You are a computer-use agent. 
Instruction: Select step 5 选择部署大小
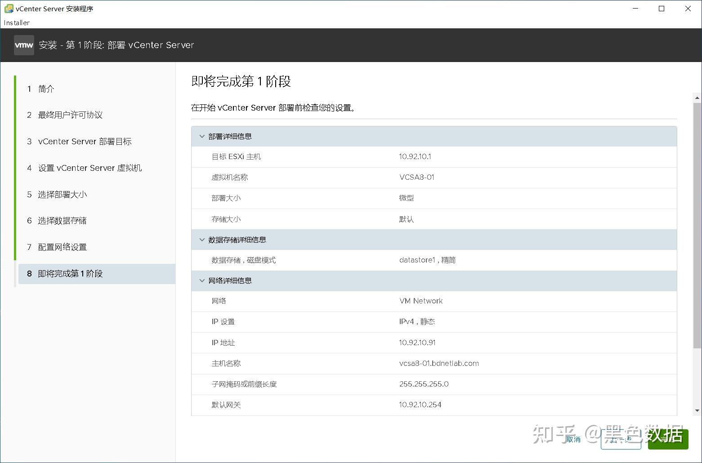[62, 194]
